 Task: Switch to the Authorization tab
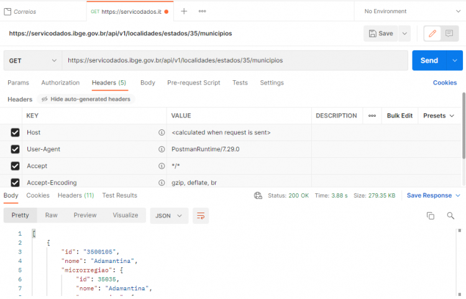point(60,83)
